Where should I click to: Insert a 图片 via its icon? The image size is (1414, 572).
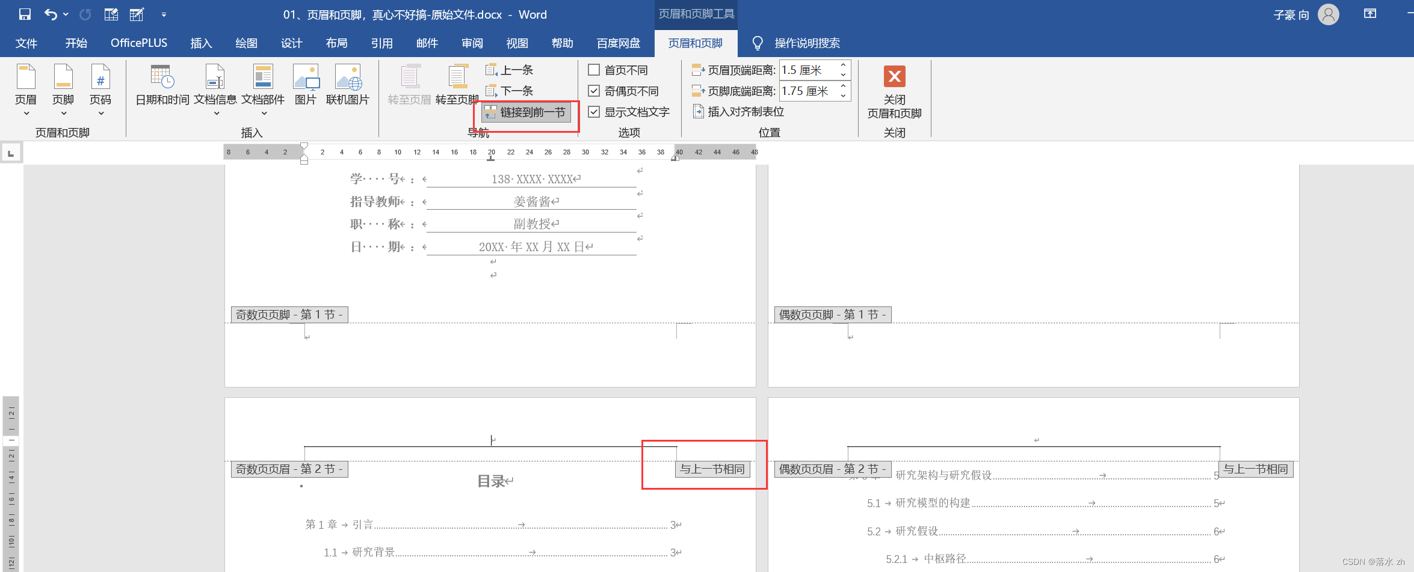306,77
